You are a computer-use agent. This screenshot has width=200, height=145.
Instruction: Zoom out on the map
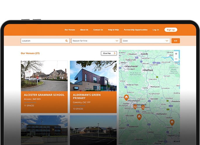[x=176, y=59]
